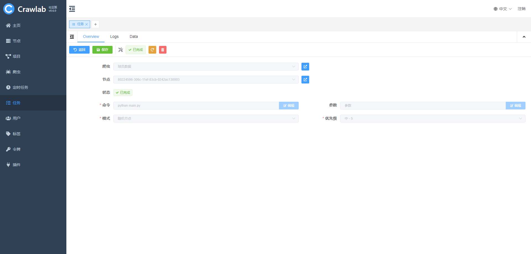
Task: Collapse the sidebar with the hamburger icon
Action: (72, 9)
